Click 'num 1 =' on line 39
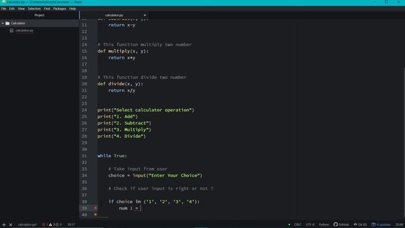Image resolution: width=405 pixels, height=228 pixels. 128,208
